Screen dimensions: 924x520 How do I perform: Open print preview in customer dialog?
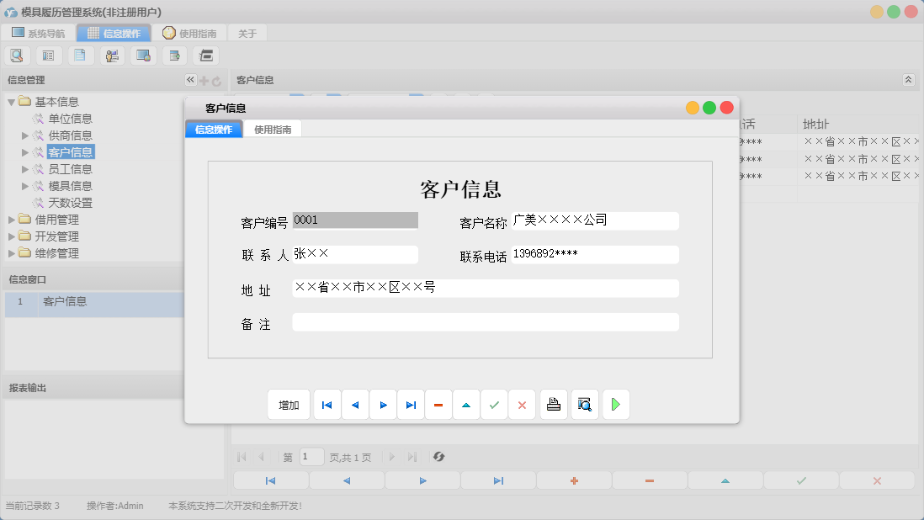[x=584, y=405]
